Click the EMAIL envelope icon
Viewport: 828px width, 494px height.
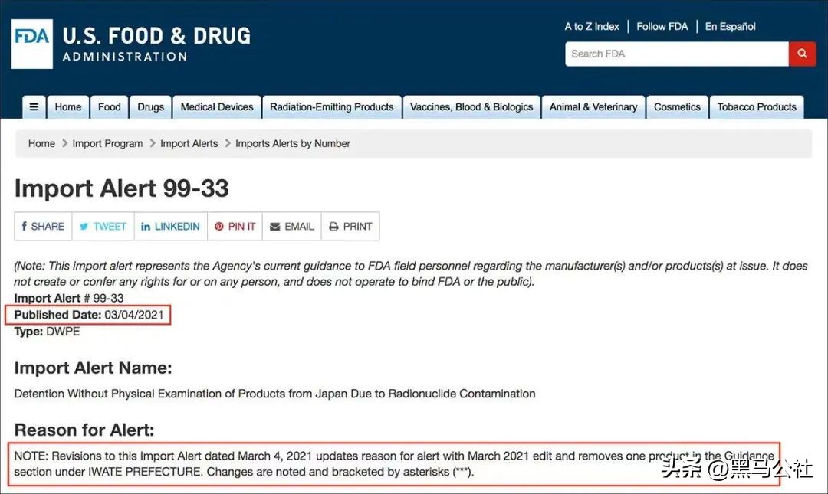point(275,226)
